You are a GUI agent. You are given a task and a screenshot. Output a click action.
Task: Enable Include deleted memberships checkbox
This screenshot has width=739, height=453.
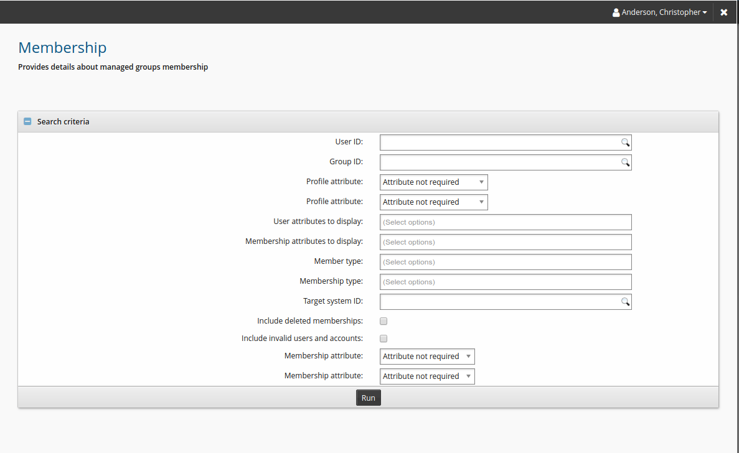click(x=384, y=321)
